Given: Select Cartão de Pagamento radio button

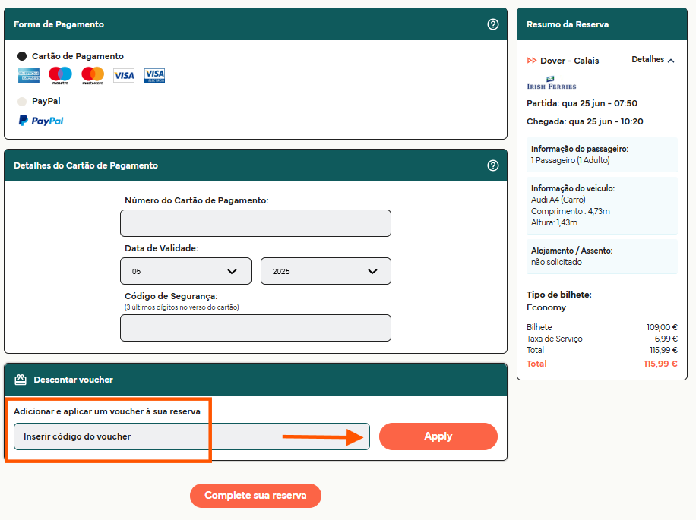Looking at the screenshot, I should (22, 56).
